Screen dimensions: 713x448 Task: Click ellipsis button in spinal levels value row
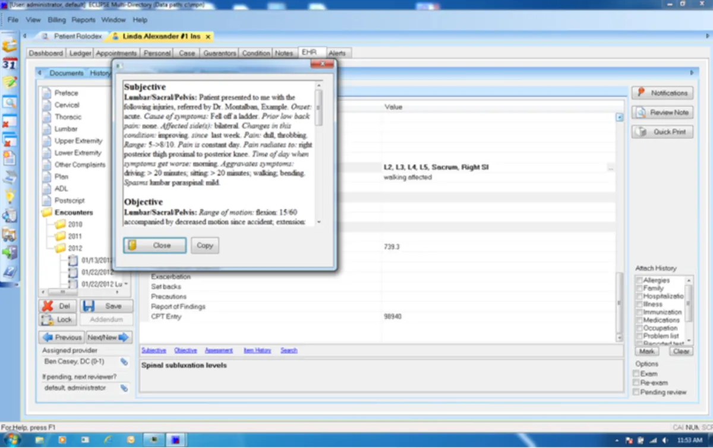coord(610,168)
